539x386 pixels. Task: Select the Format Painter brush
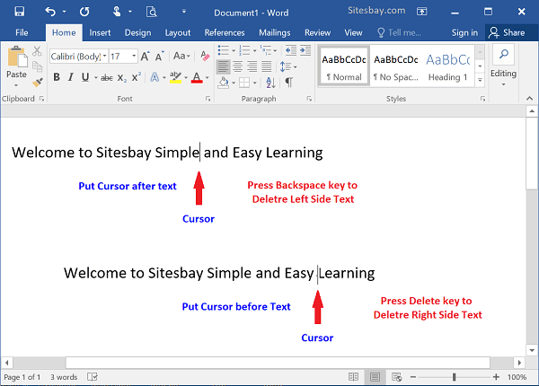[37, 83]
